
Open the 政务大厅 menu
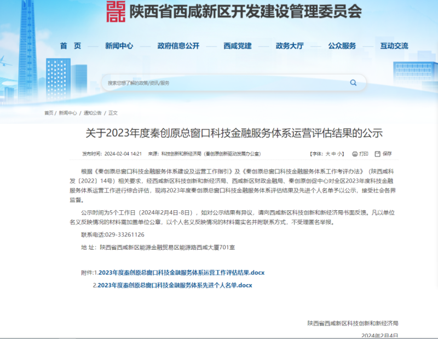pos(290,46)
